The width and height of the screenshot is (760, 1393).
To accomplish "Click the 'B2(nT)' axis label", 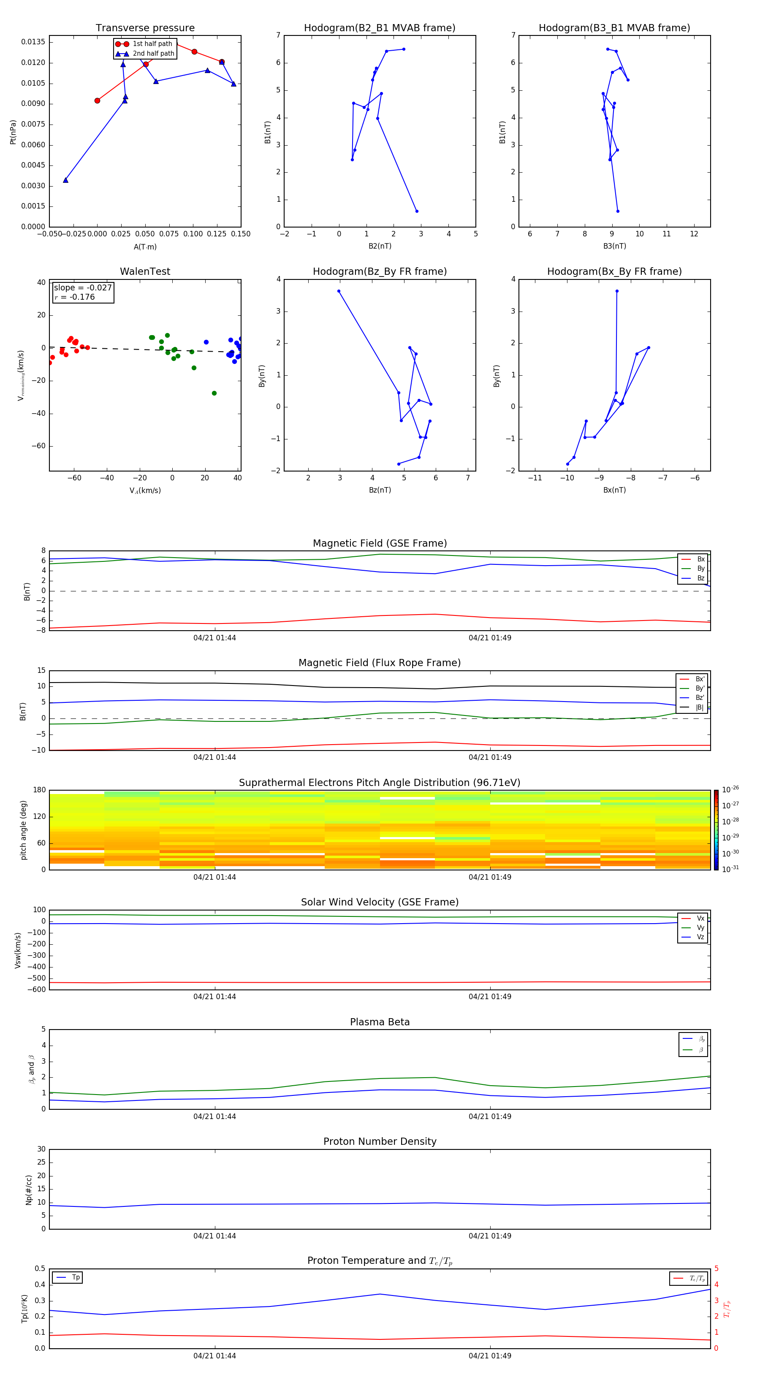I will (380, 246).
